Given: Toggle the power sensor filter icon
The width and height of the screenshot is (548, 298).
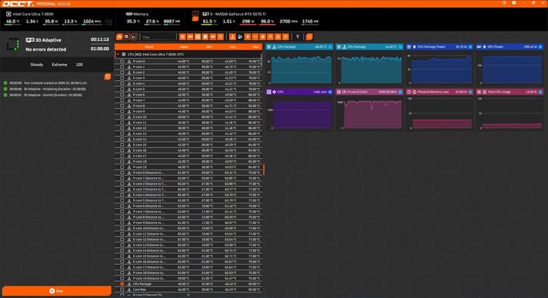Looking at the screenshot, I should pyautogui.click(x=247, y=37).
